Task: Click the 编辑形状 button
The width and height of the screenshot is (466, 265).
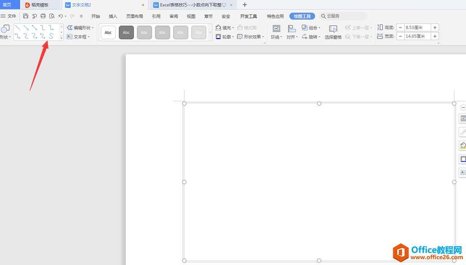Action: [x=81, y=28]
